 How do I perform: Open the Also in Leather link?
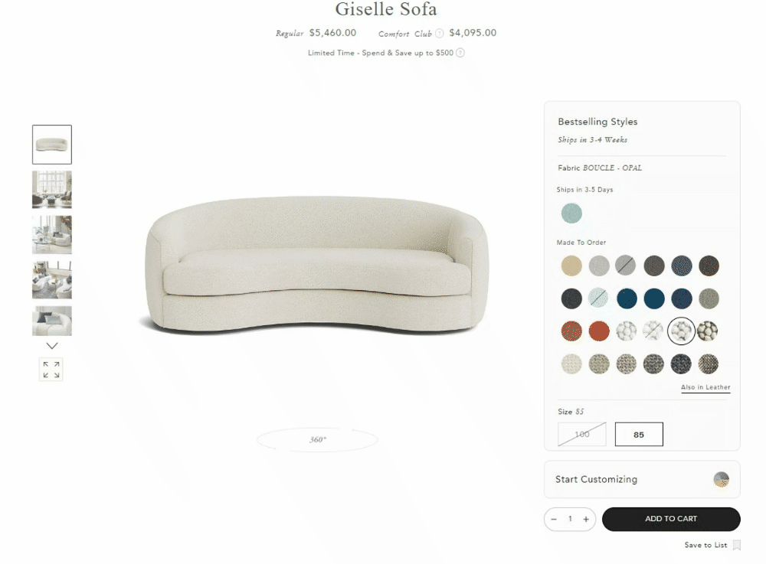tap(706, 387)
